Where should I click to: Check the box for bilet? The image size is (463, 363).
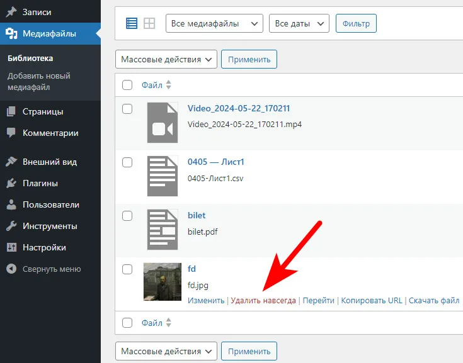tap(127, 216)
